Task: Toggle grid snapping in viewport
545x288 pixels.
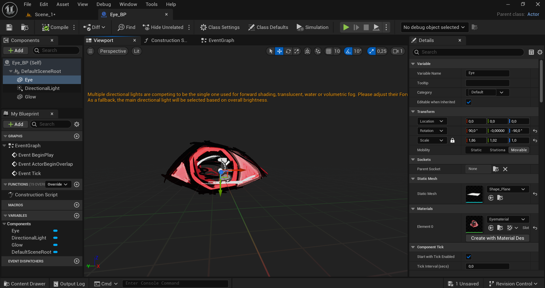Action: 329,51
